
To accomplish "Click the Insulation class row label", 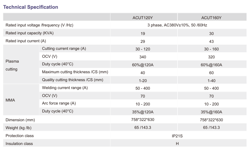I will [19, 143].
